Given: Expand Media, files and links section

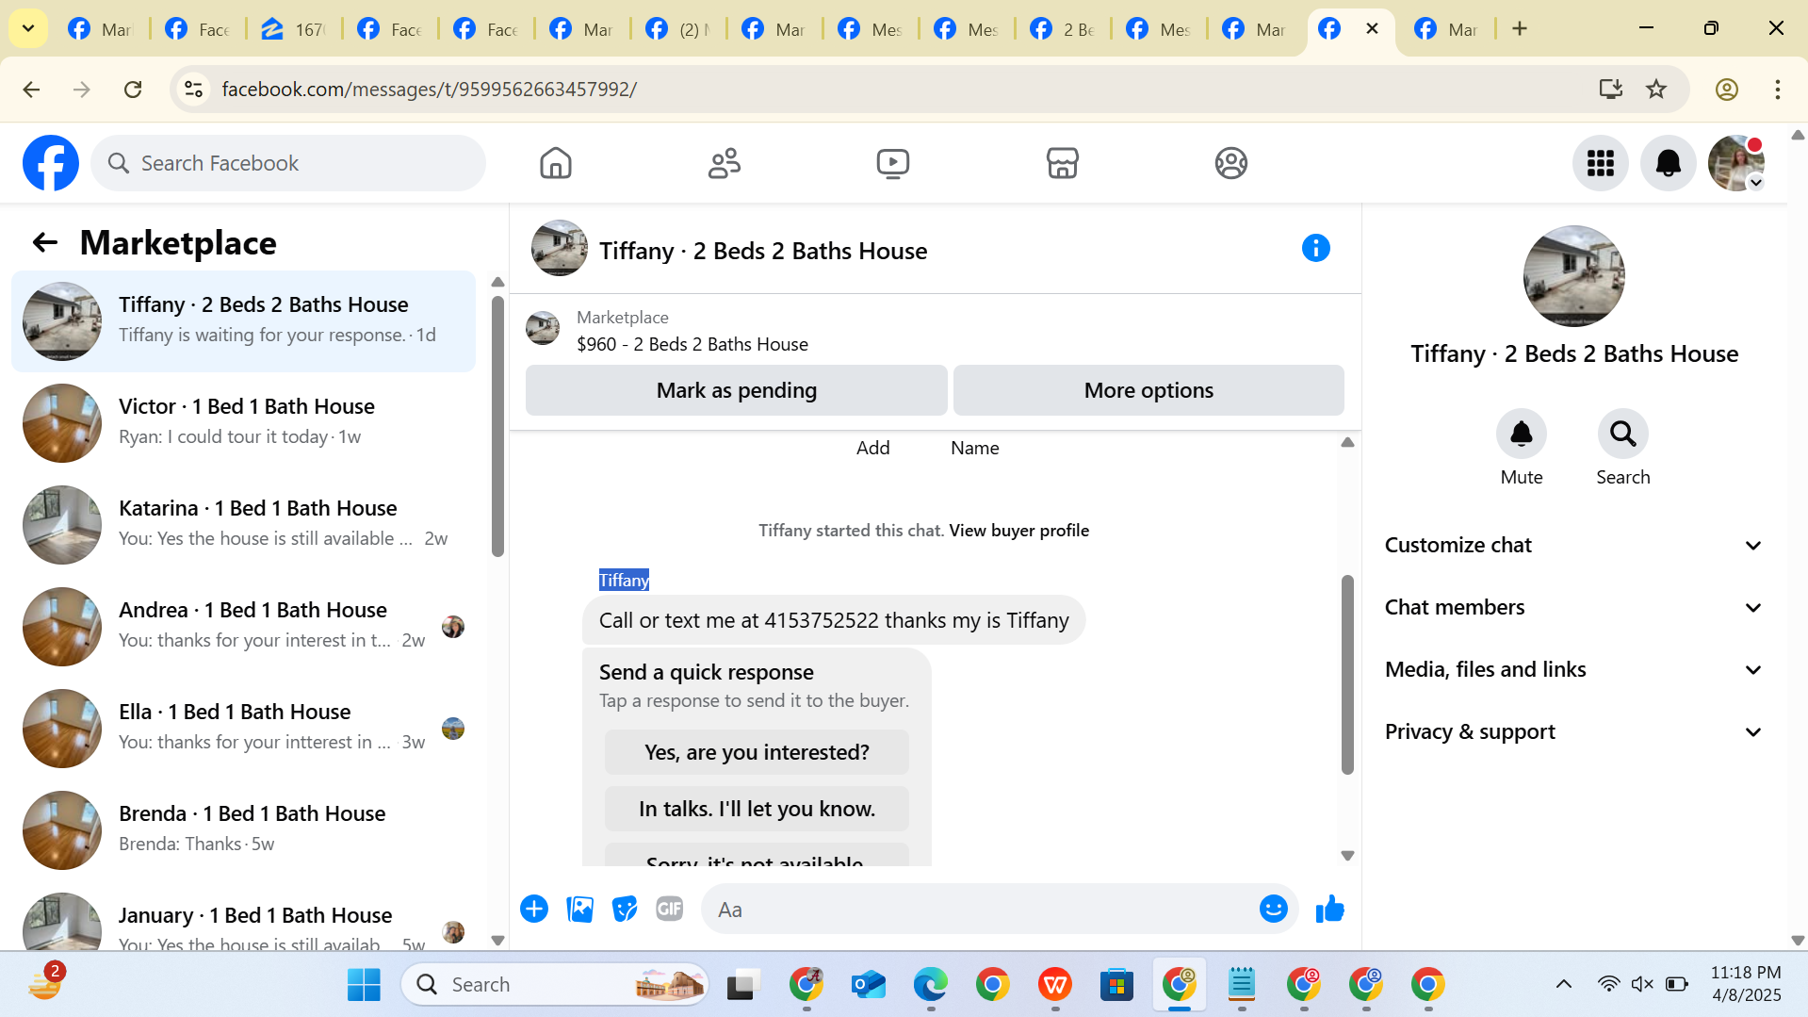Looking at the screenshot, I should [x=1573, y=669].
